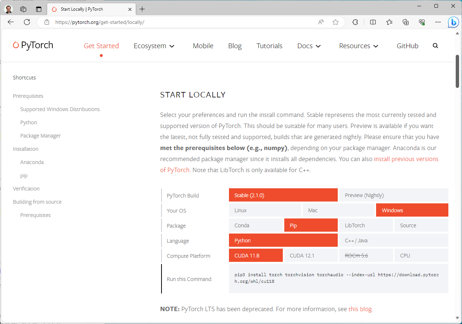The height and width of the screenshot is (324, 462).
Task: Open browser Extensions puzzle icon
Action: click(x=355, y=22)
